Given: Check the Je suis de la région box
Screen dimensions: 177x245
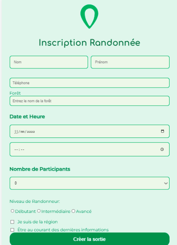Looking at the screenshot, I should click(12, 222).
